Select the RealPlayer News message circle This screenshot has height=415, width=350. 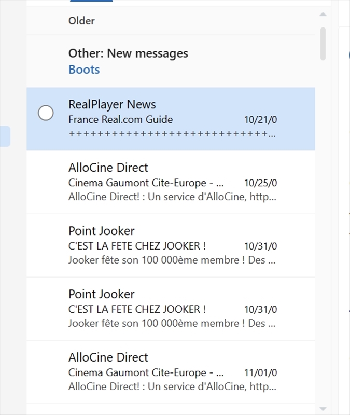46,113
